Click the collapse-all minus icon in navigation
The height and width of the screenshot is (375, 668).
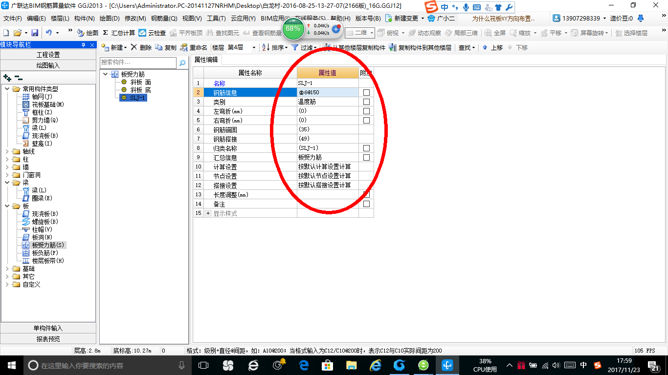pyautogui.click(x=19, y=78)
